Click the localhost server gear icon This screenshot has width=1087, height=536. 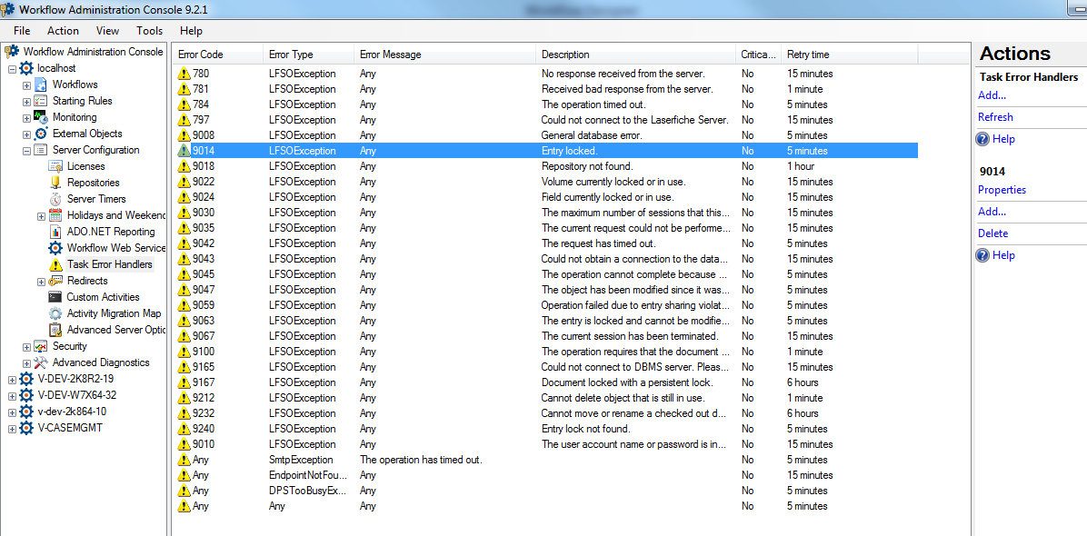(x=26, y=68)
